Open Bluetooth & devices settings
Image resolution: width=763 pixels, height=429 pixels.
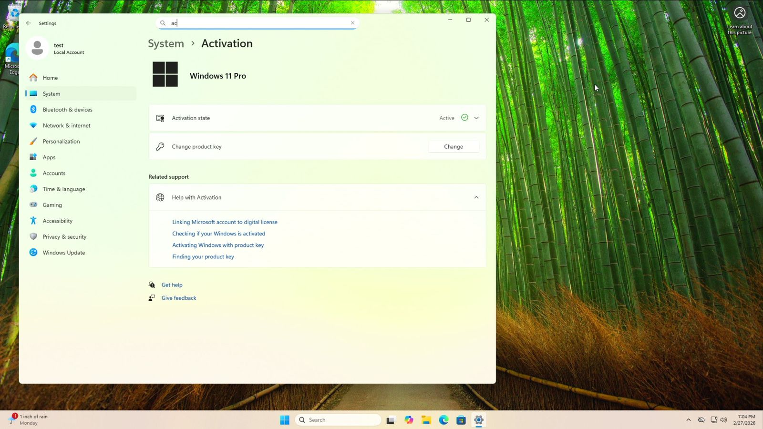[x=67, y=110]
